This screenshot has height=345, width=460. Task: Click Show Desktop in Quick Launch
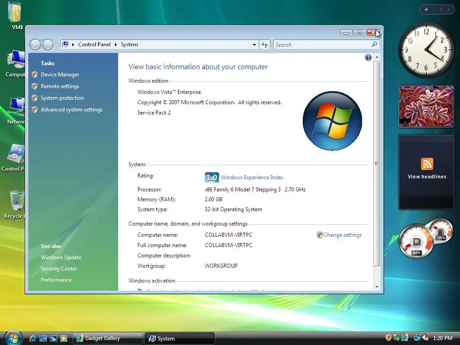pyautogui.click(x=43, y=338)
